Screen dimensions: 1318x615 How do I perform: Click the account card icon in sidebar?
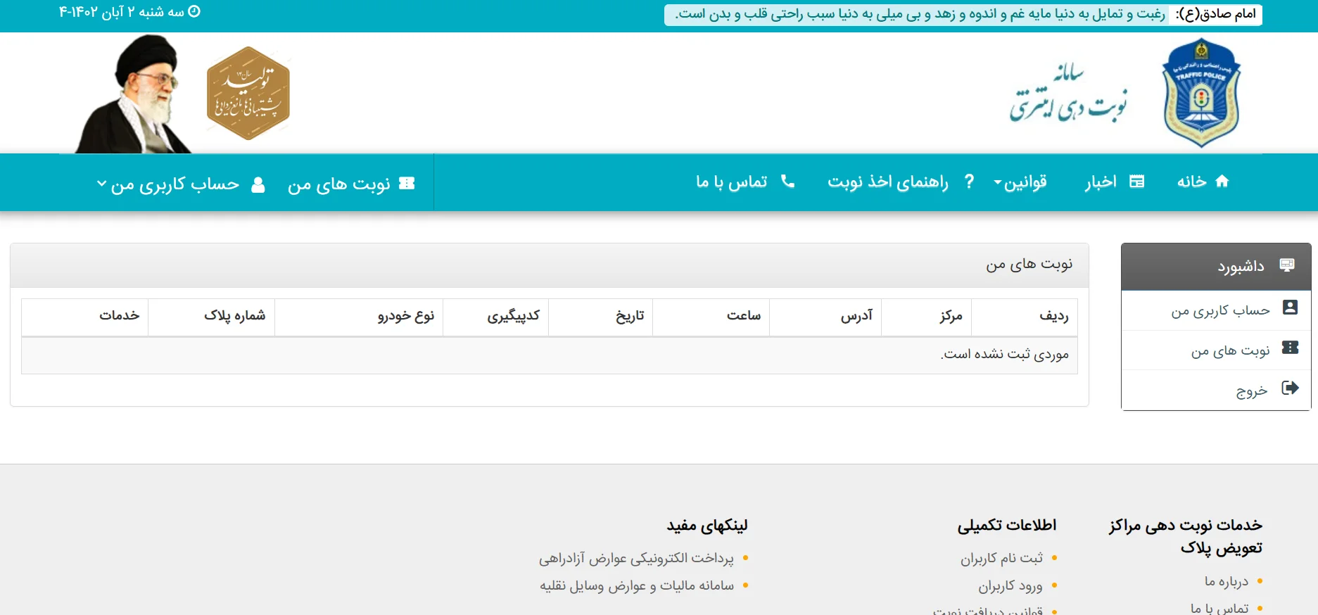[1290, 307]
